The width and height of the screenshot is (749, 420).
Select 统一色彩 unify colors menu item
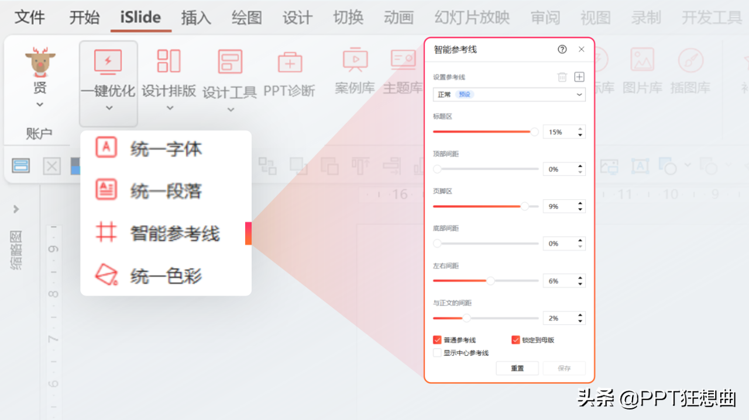click(x=166, y=275)
